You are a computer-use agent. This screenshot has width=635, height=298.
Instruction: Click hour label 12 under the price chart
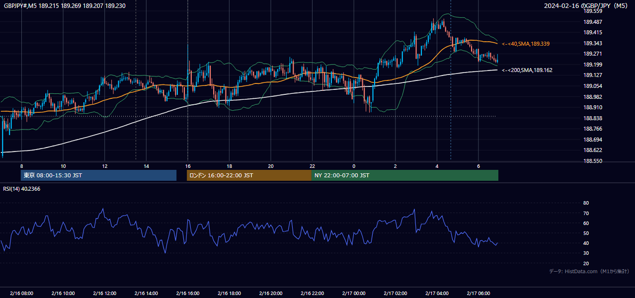[x=104, y=166]
